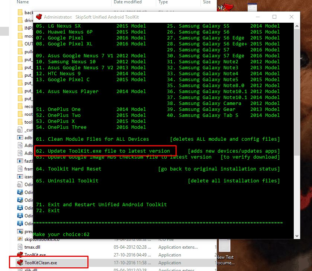312x271 pixels.
Task: Select the 'INPU' folder icon in Explorer
Action: 20,28
